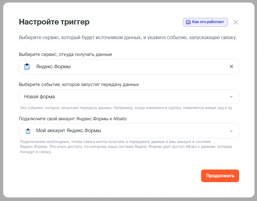Image resolution: width=257 pixels, height=201 pixels.
Task: Click the dimmed backdrop outside the dialog
Action: (x=256, y=105)
